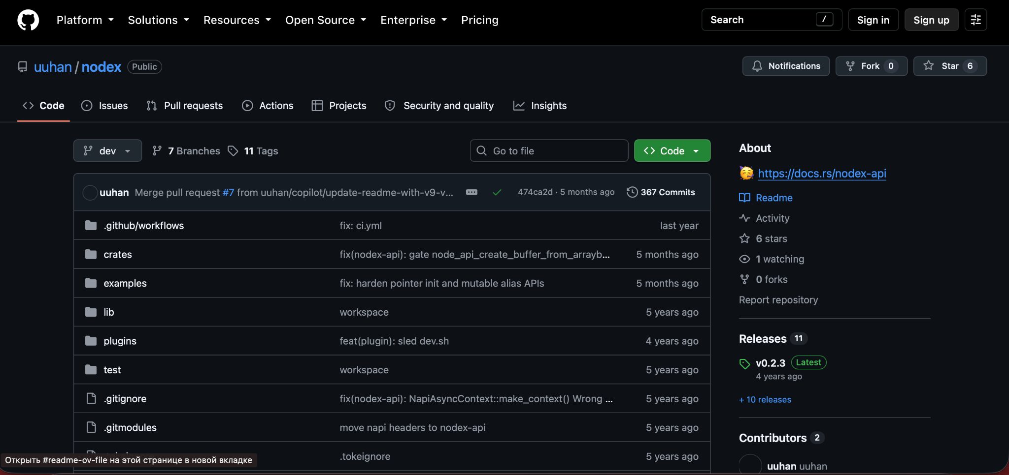Click the tag icon next to v0.2.3

pyautogui.click(x=744, y=364)
